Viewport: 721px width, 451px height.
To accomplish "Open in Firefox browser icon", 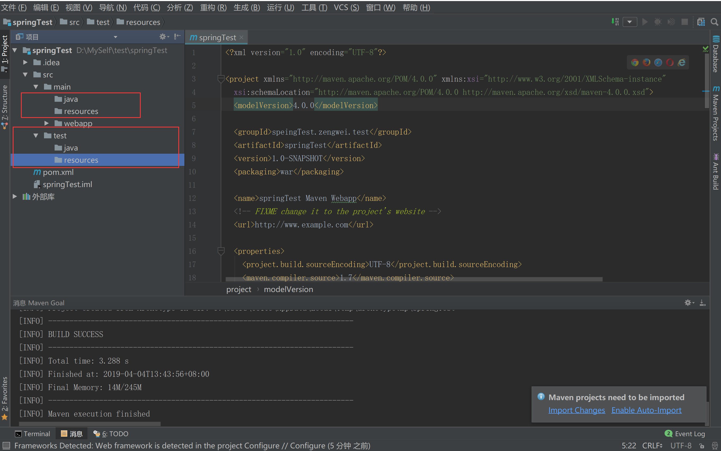I will (646, 62).
